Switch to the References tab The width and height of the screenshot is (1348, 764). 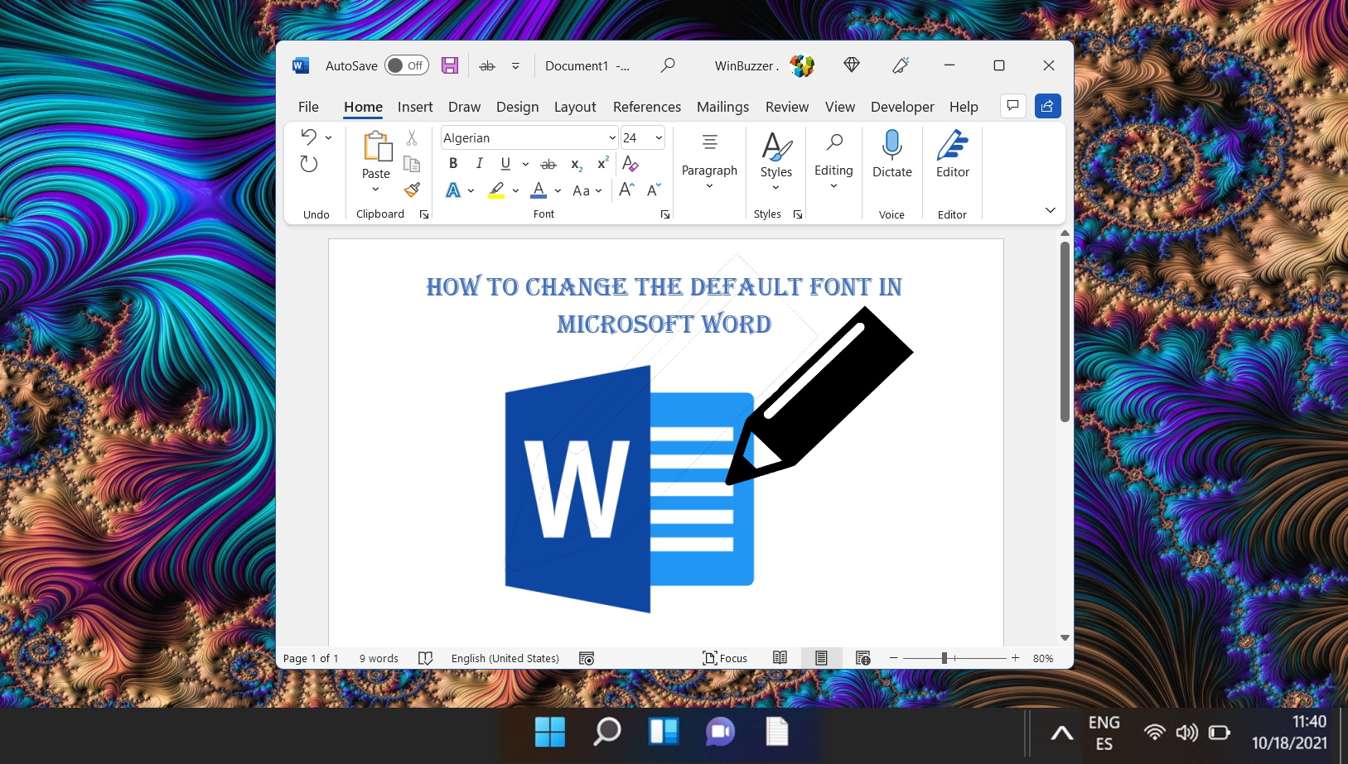tap(647, 107)
